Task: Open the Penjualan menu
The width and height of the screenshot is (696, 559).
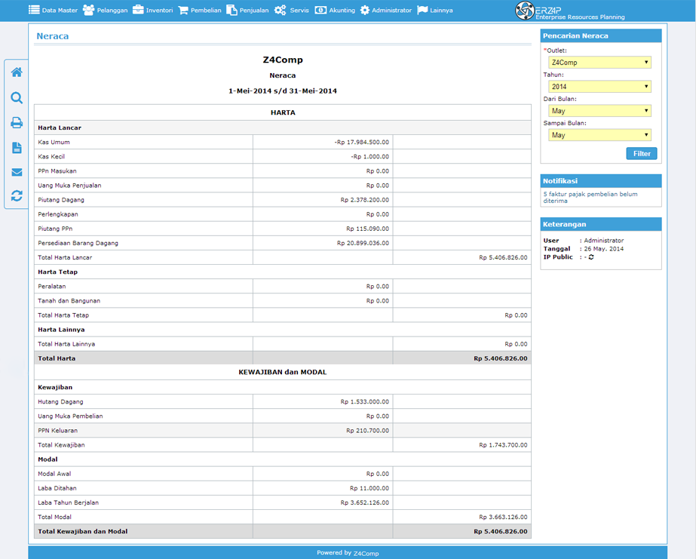Action: [x=247, y=10]
